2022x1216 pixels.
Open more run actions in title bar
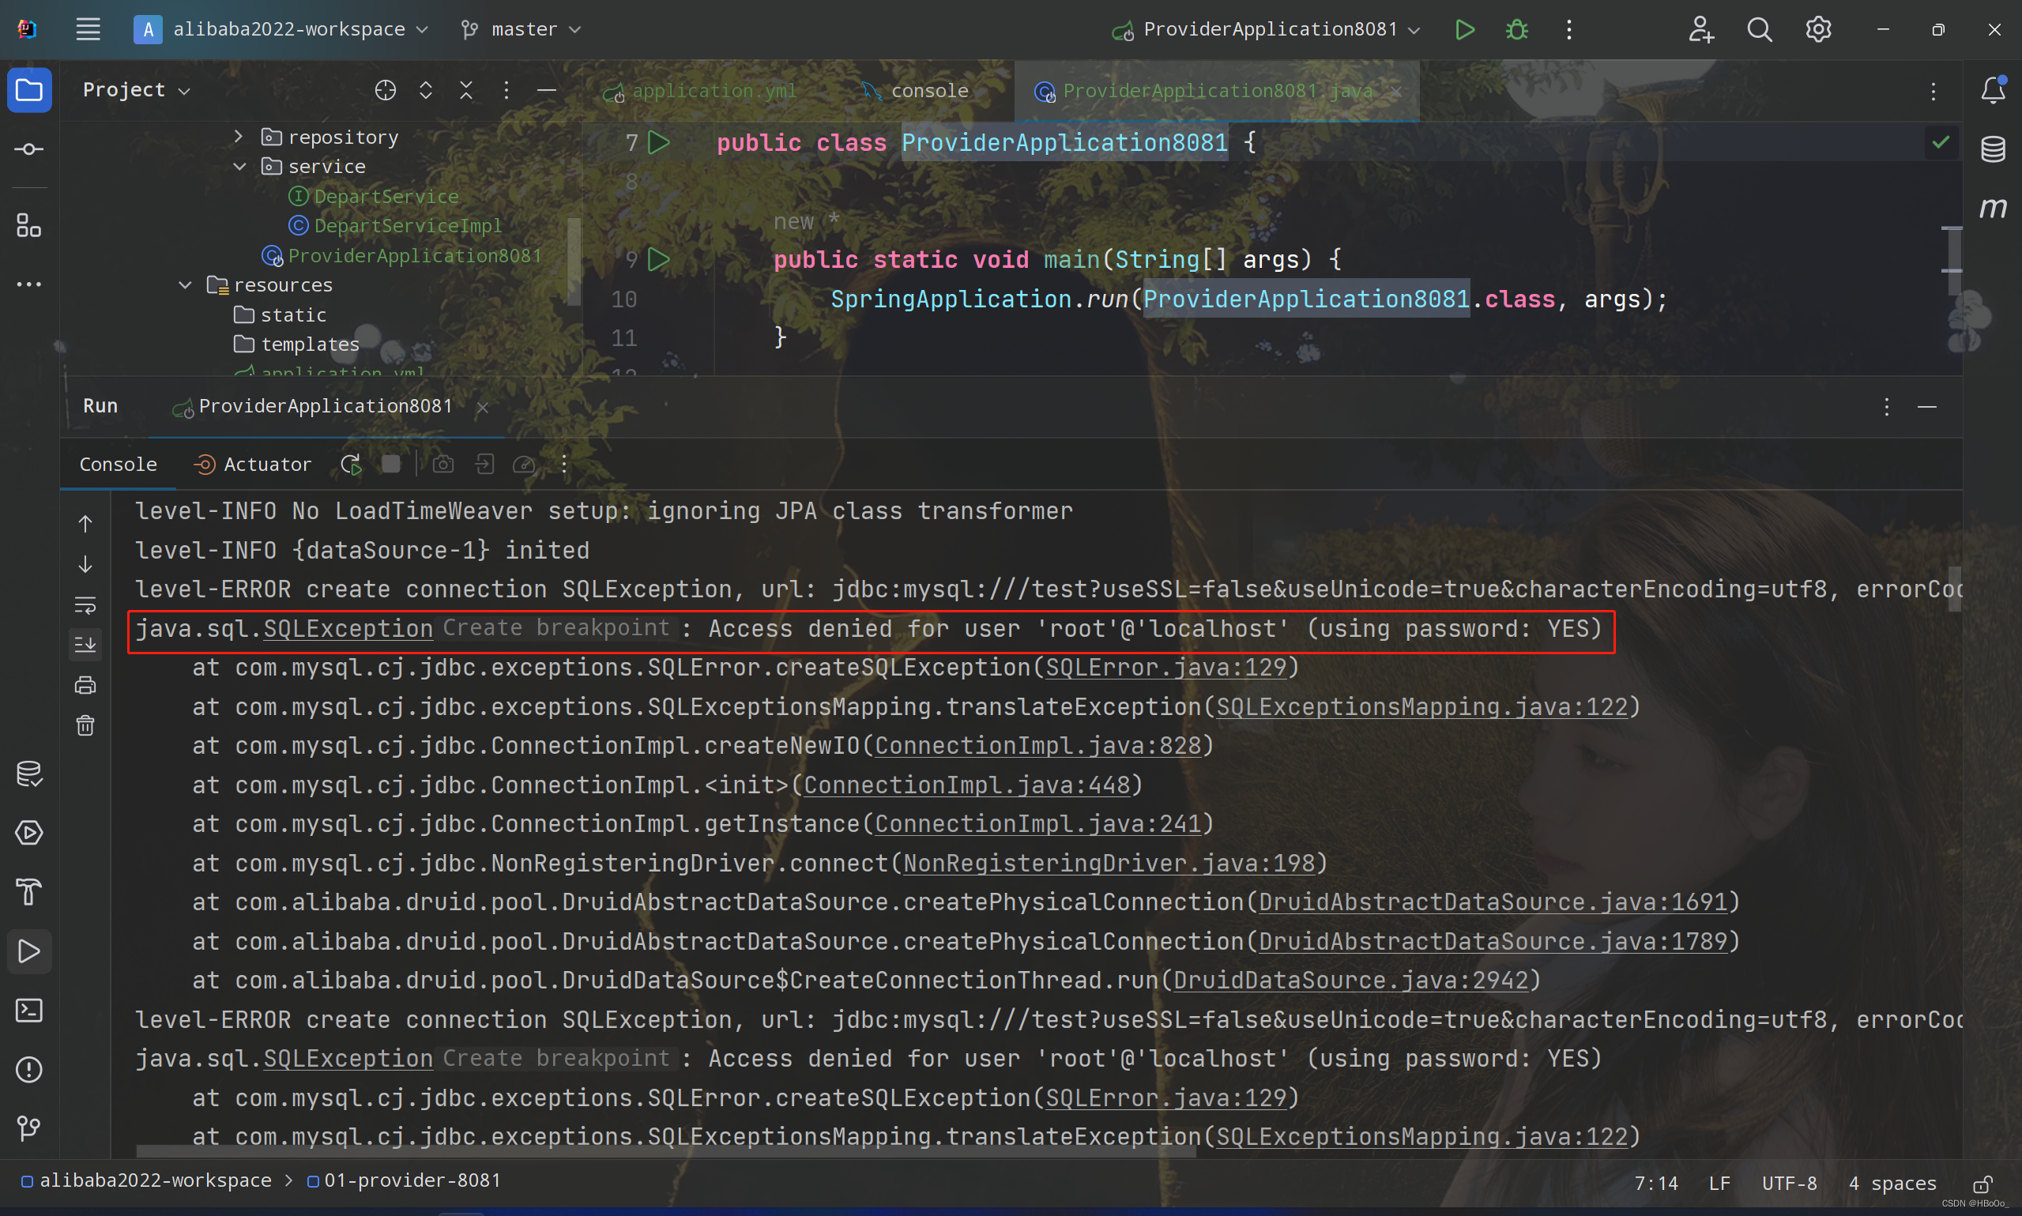pos(1569,29)
